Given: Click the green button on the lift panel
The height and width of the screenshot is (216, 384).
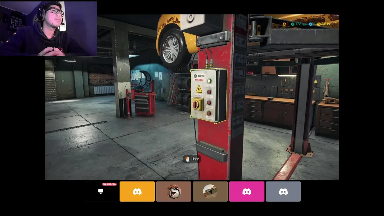Looking at the screenshot, I should [209, 81].
